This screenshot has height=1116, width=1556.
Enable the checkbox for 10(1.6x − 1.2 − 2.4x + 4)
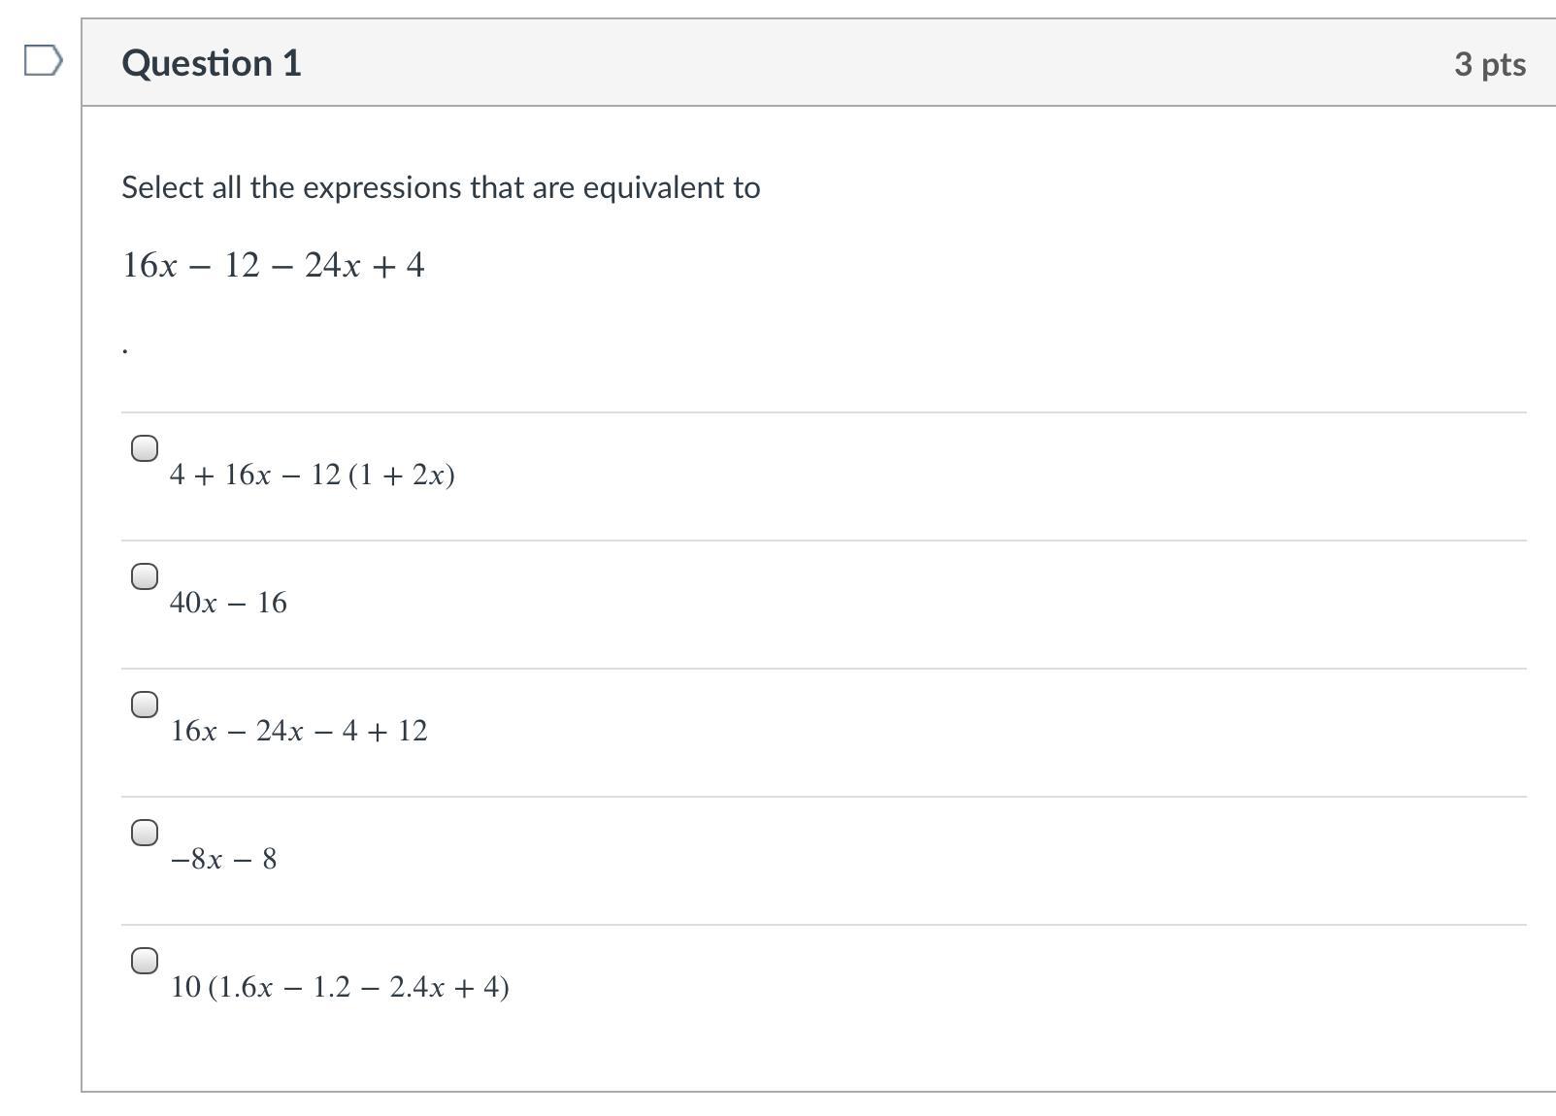click(145, 961)
